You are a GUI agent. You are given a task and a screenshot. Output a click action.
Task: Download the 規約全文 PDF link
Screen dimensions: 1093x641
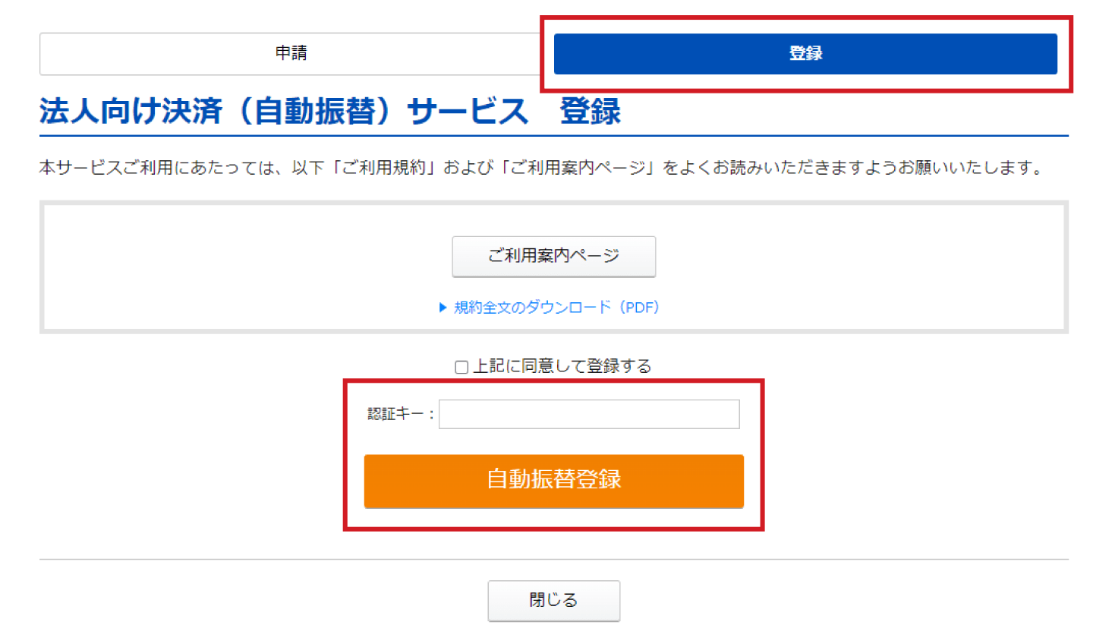(556, 308)
